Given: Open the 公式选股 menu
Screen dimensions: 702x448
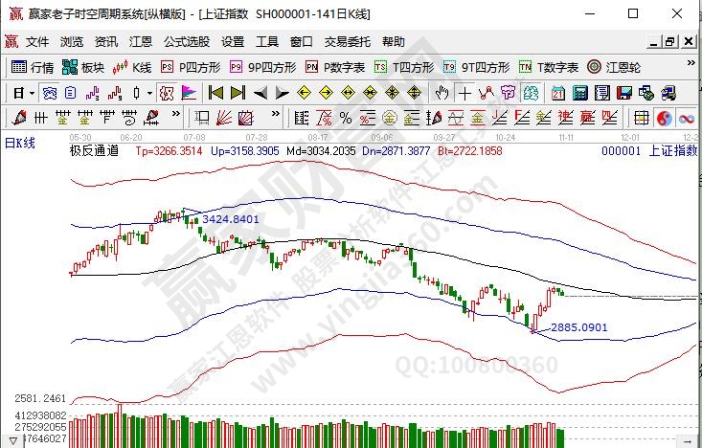Looking at the screenshot, I should pyautogui.click(x=187, y=42).
